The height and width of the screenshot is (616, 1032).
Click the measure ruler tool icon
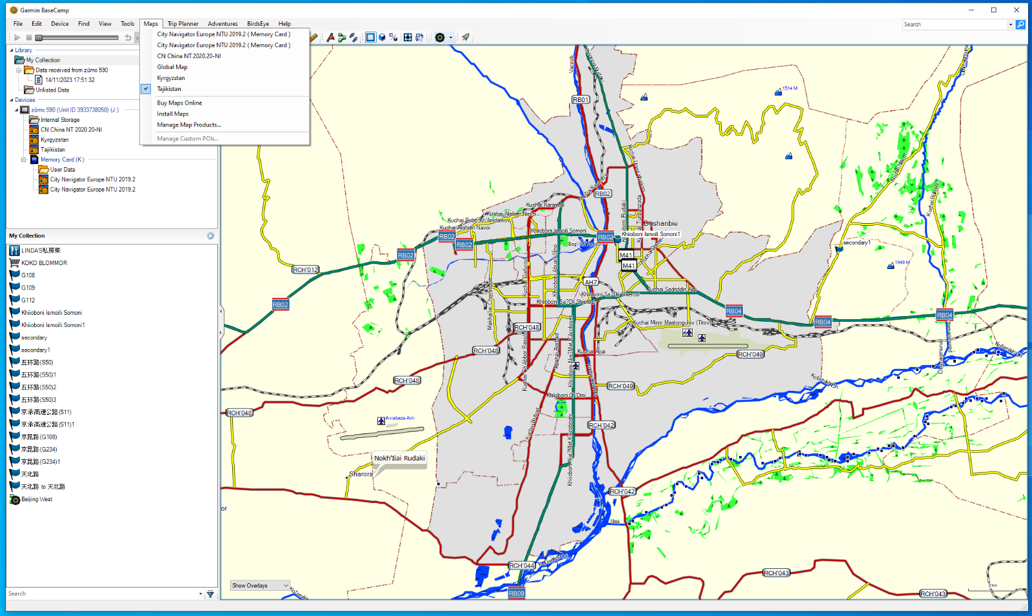pyautogui.click(x=314, y=37)
